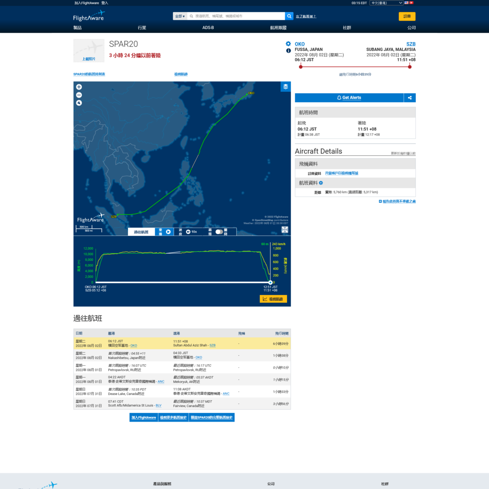Viewport: 489px width, 489px height.
Task: Change replay speed with the 10x button
Action: pos(191,232)
